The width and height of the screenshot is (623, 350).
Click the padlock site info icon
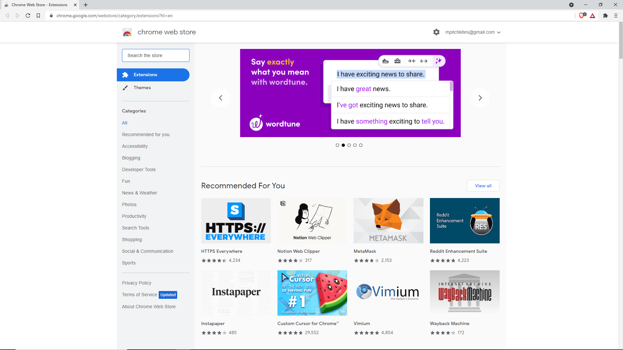(x=51, y=16)
